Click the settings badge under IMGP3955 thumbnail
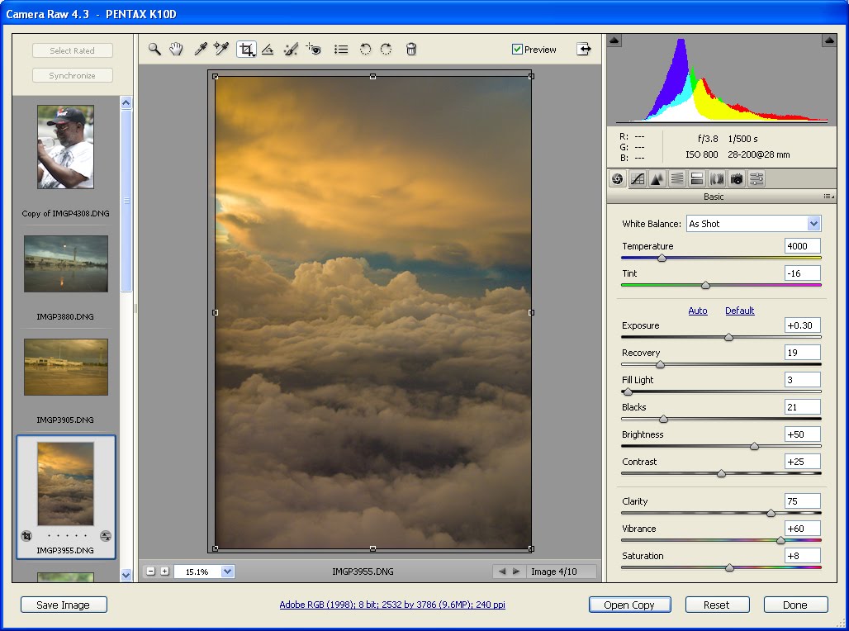 pyautogui.click(x=106, y=536)
